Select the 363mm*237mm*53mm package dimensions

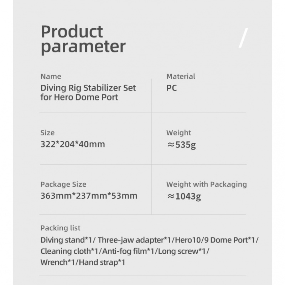click(x=89, y=196)
